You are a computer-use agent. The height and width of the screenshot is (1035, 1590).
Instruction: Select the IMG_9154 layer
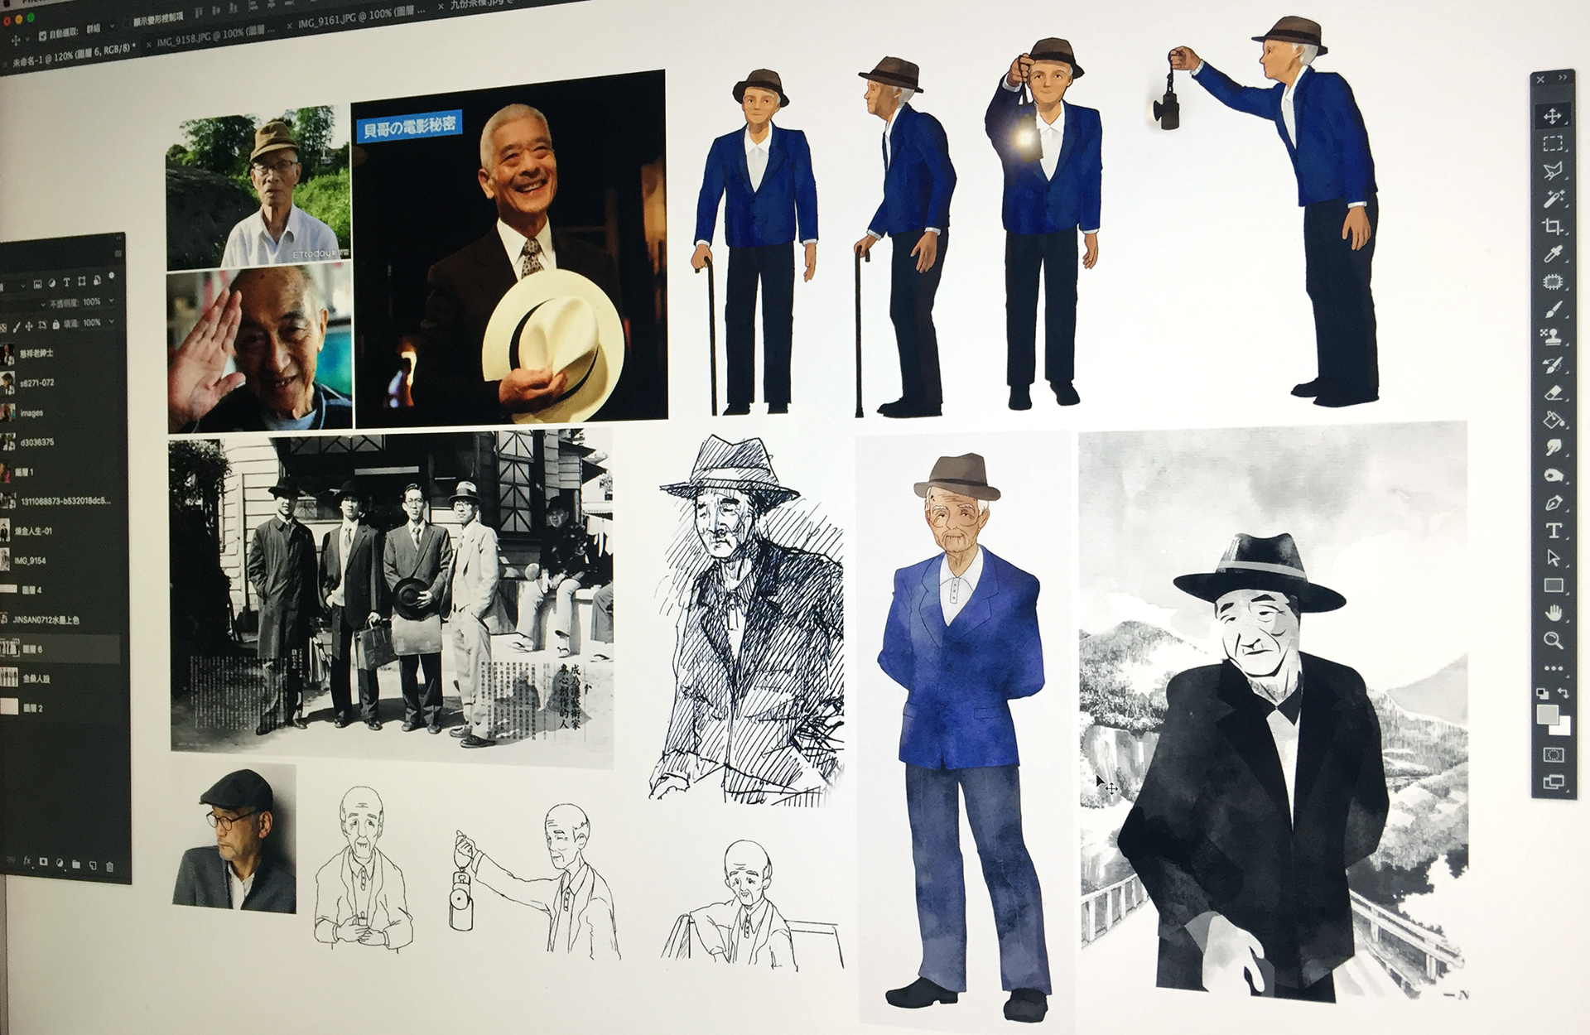[60, 561]
